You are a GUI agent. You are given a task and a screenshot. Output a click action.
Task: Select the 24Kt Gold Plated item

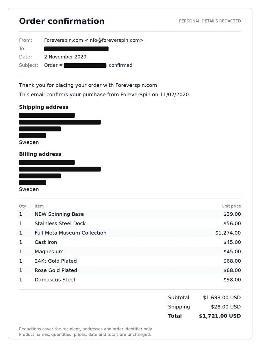coord(56,261)
